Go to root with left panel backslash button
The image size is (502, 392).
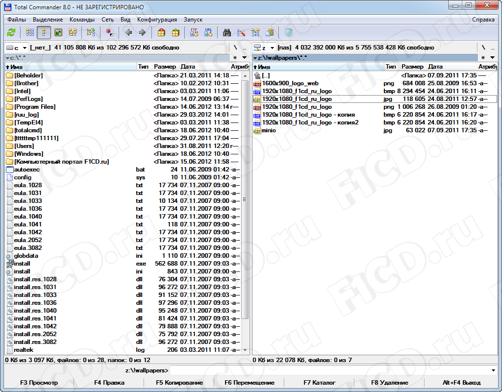point(235,48)
